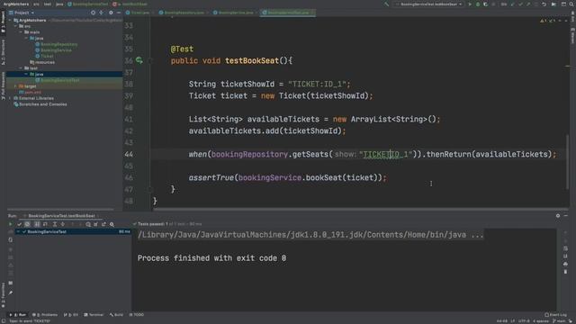This screenshot has height=324, width=576.
Task: Rerun tests with the green play icon in the Run panel
Action: [x=10, y=224]
